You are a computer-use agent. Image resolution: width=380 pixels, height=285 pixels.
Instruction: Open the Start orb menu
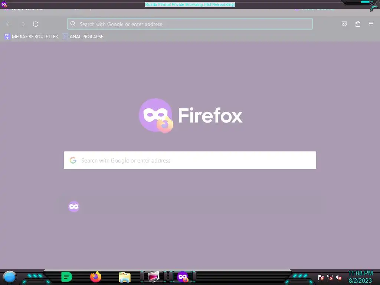click(x=10, y=278)
